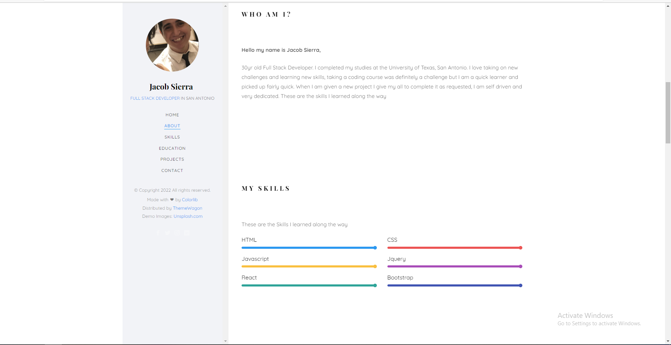
Task: Visit the LinkedIn profile icon
Action: click(186, 233)
